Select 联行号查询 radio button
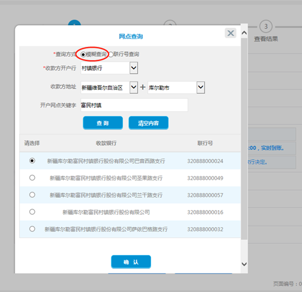The width and height of the screenshot is (302, 292). click(x=111, y=54)
